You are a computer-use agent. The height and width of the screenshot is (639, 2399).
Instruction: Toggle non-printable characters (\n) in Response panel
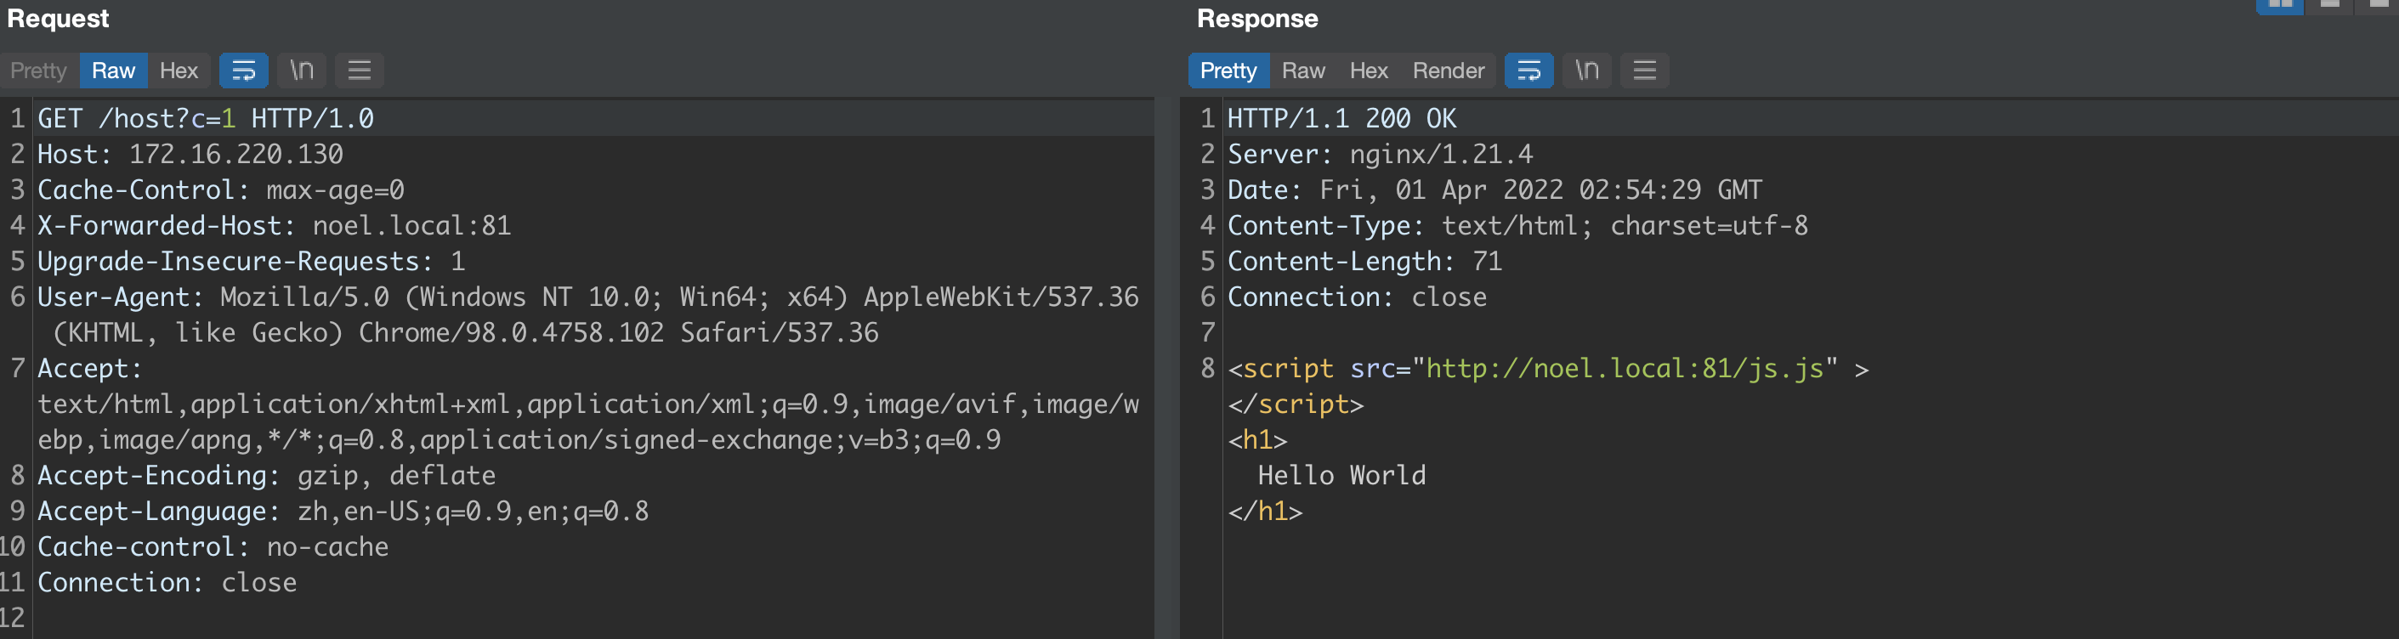point(1587,71)
